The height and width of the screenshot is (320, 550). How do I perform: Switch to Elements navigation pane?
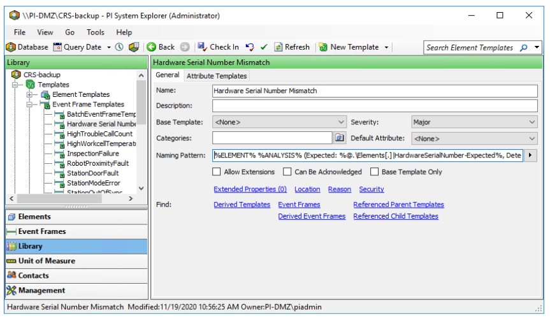click(77, 217)
